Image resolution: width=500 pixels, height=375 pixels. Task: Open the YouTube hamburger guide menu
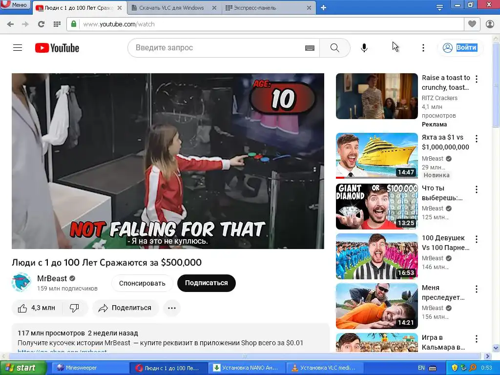(x=18, y=48)
